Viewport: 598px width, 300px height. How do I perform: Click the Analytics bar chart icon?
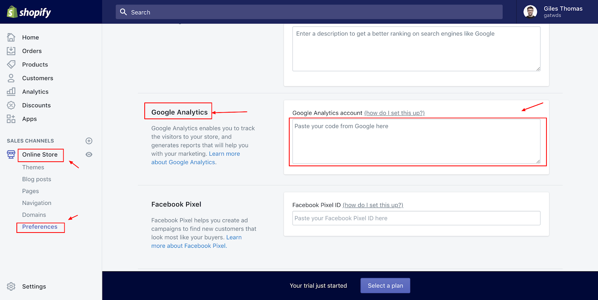[x=11, y=91]
